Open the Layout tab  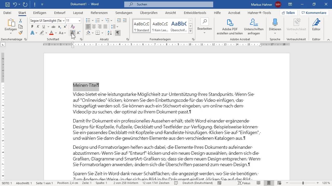point(78,13)
